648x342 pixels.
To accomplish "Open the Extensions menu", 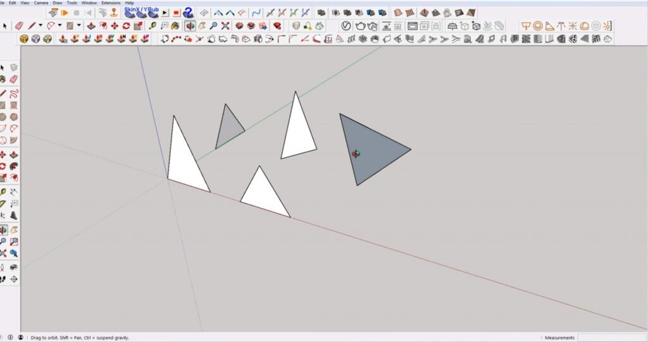I will coord(111,3).
